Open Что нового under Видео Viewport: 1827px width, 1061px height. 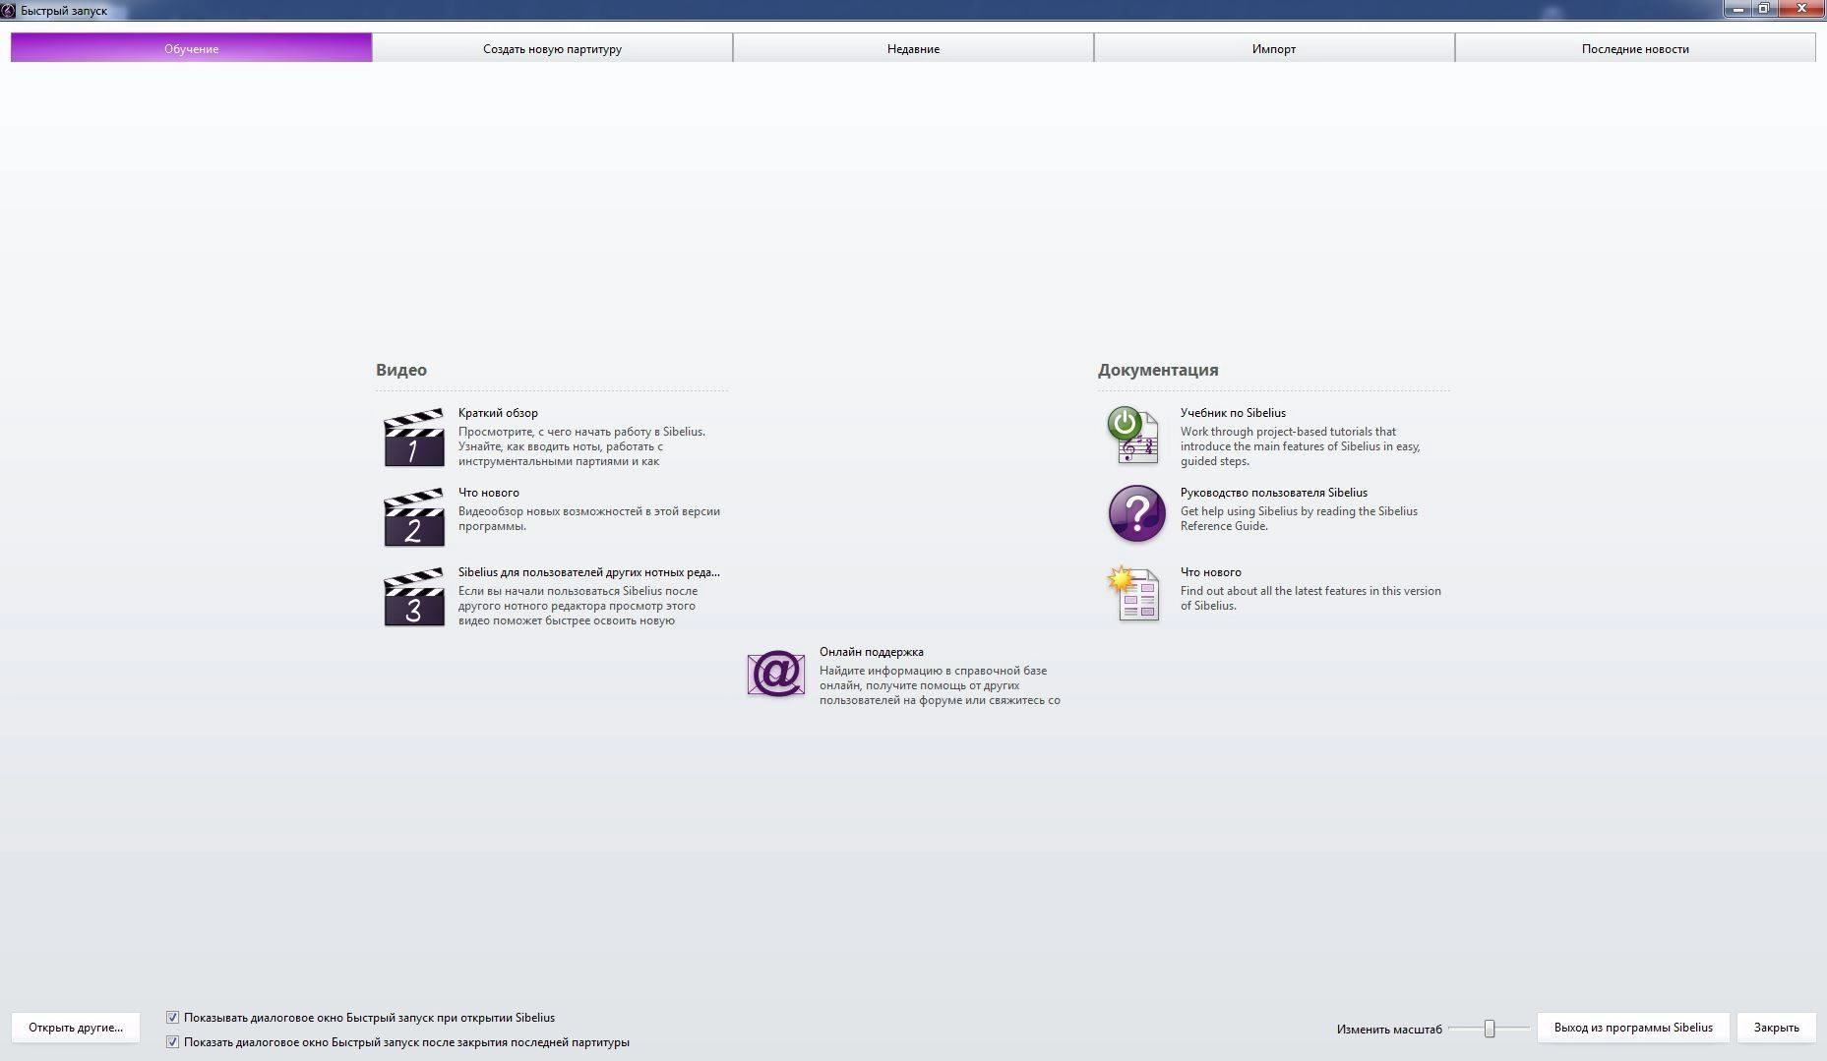[x=488, y=493]
